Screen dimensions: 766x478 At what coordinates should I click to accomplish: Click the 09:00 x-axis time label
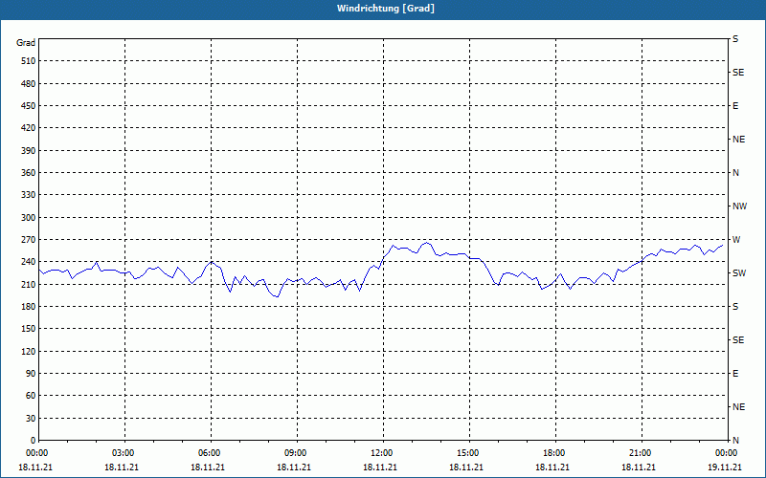pos(296,453)
